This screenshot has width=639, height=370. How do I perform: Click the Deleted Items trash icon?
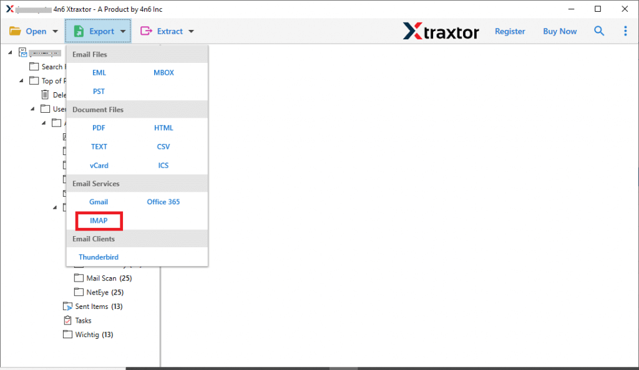tap(46, 95)
